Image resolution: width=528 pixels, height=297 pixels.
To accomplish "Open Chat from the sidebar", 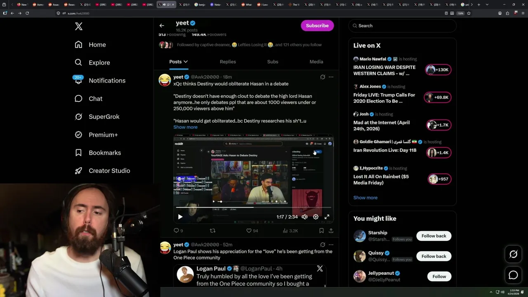I will point(89,99).
